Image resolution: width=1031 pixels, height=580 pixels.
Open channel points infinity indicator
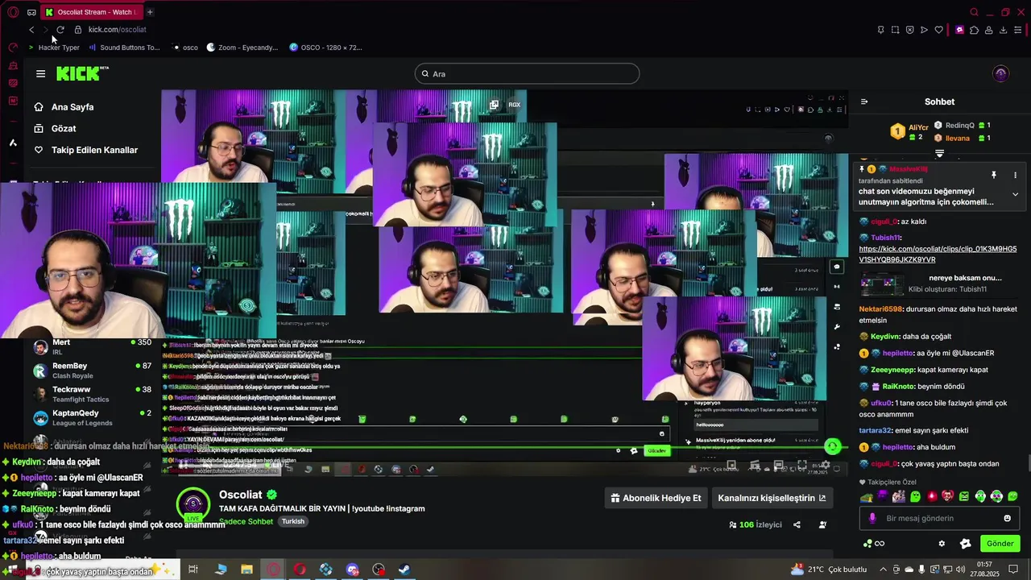point(874,544)
